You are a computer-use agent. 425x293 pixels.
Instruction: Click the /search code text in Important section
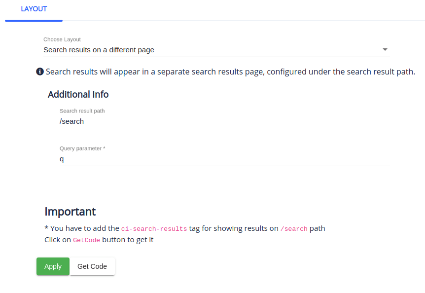(x=294, y=228)
